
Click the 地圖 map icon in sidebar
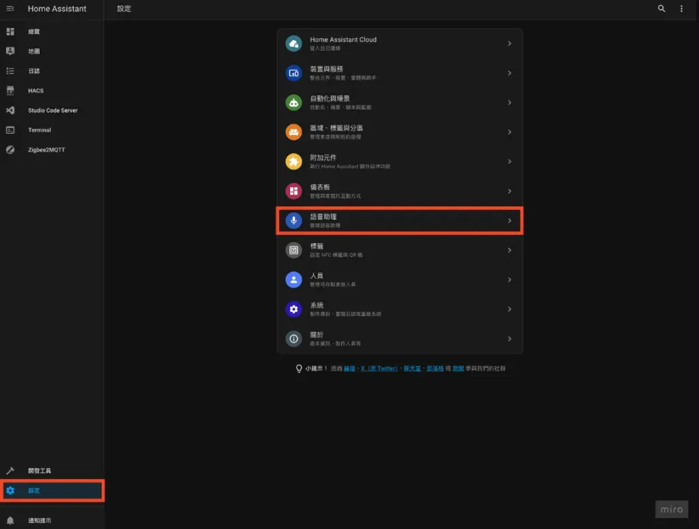(x=10, y=51)
